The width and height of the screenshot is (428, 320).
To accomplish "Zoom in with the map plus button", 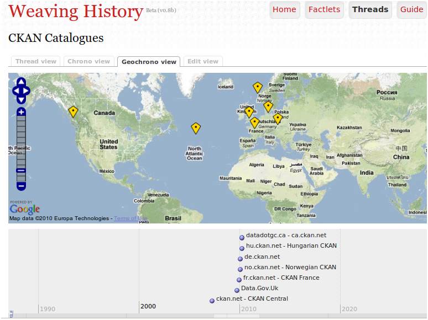I will 22,111.
